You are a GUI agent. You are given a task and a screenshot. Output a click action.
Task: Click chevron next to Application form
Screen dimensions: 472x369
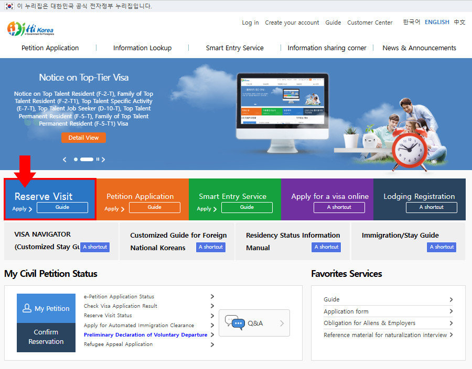[451, 311]
